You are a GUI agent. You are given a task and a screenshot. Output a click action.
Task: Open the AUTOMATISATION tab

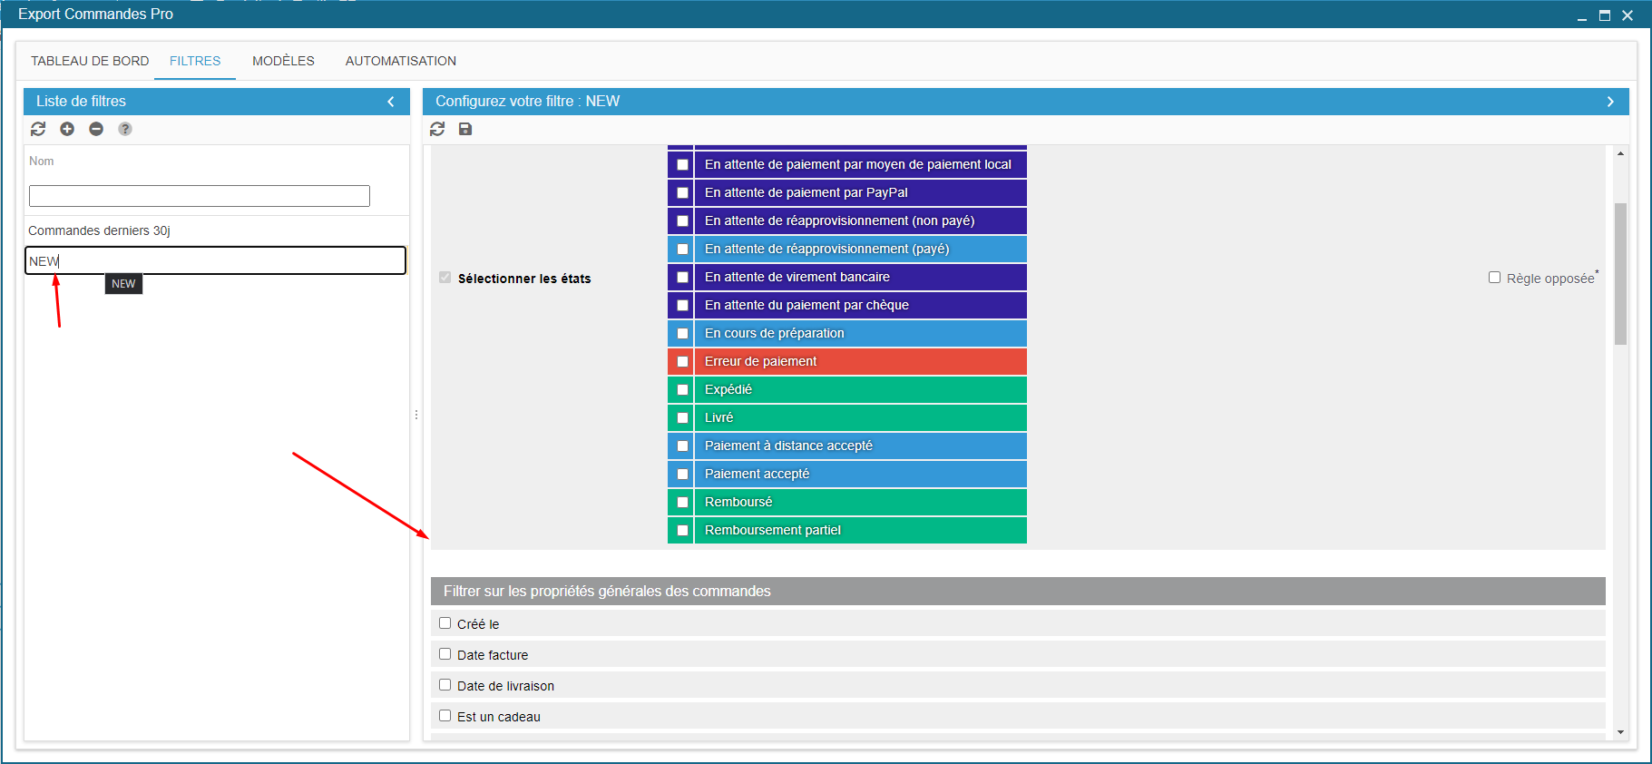[400, 61]
